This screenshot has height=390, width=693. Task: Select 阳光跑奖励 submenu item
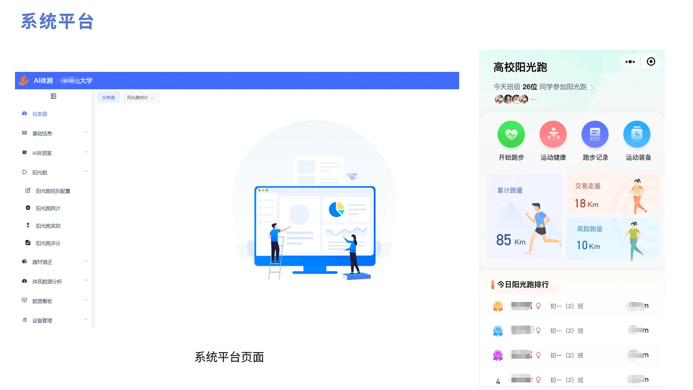48,226
